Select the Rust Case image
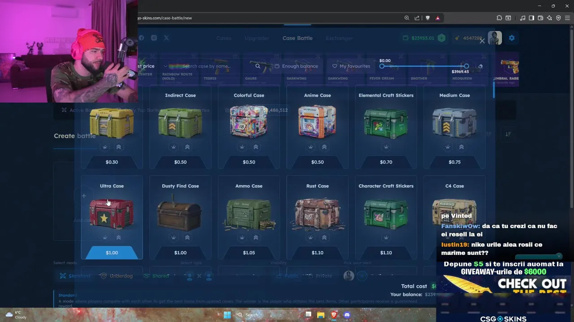 pyautogui.click(x=317, y=213)
